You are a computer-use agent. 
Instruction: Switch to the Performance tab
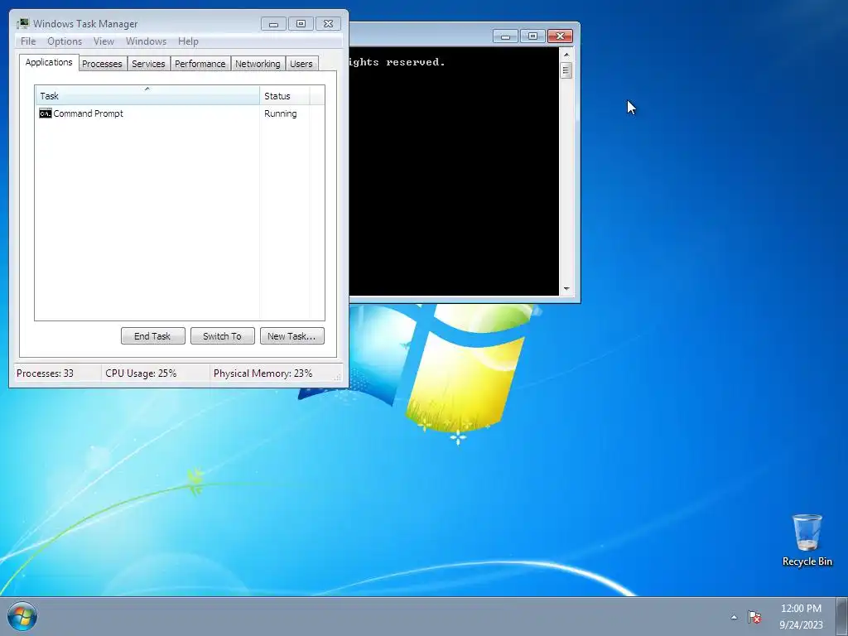point(200,64)
